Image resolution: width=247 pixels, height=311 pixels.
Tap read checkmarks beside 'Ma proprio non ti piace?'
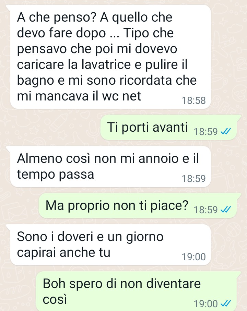[x=226, y=210]
